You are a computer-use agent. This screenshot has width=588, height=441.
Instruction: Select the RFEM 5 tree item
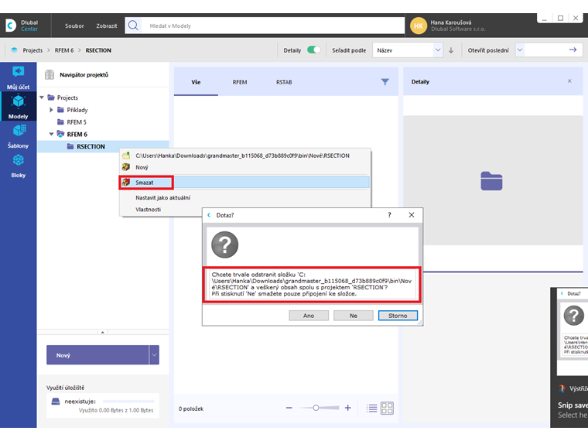pos(77,122)
